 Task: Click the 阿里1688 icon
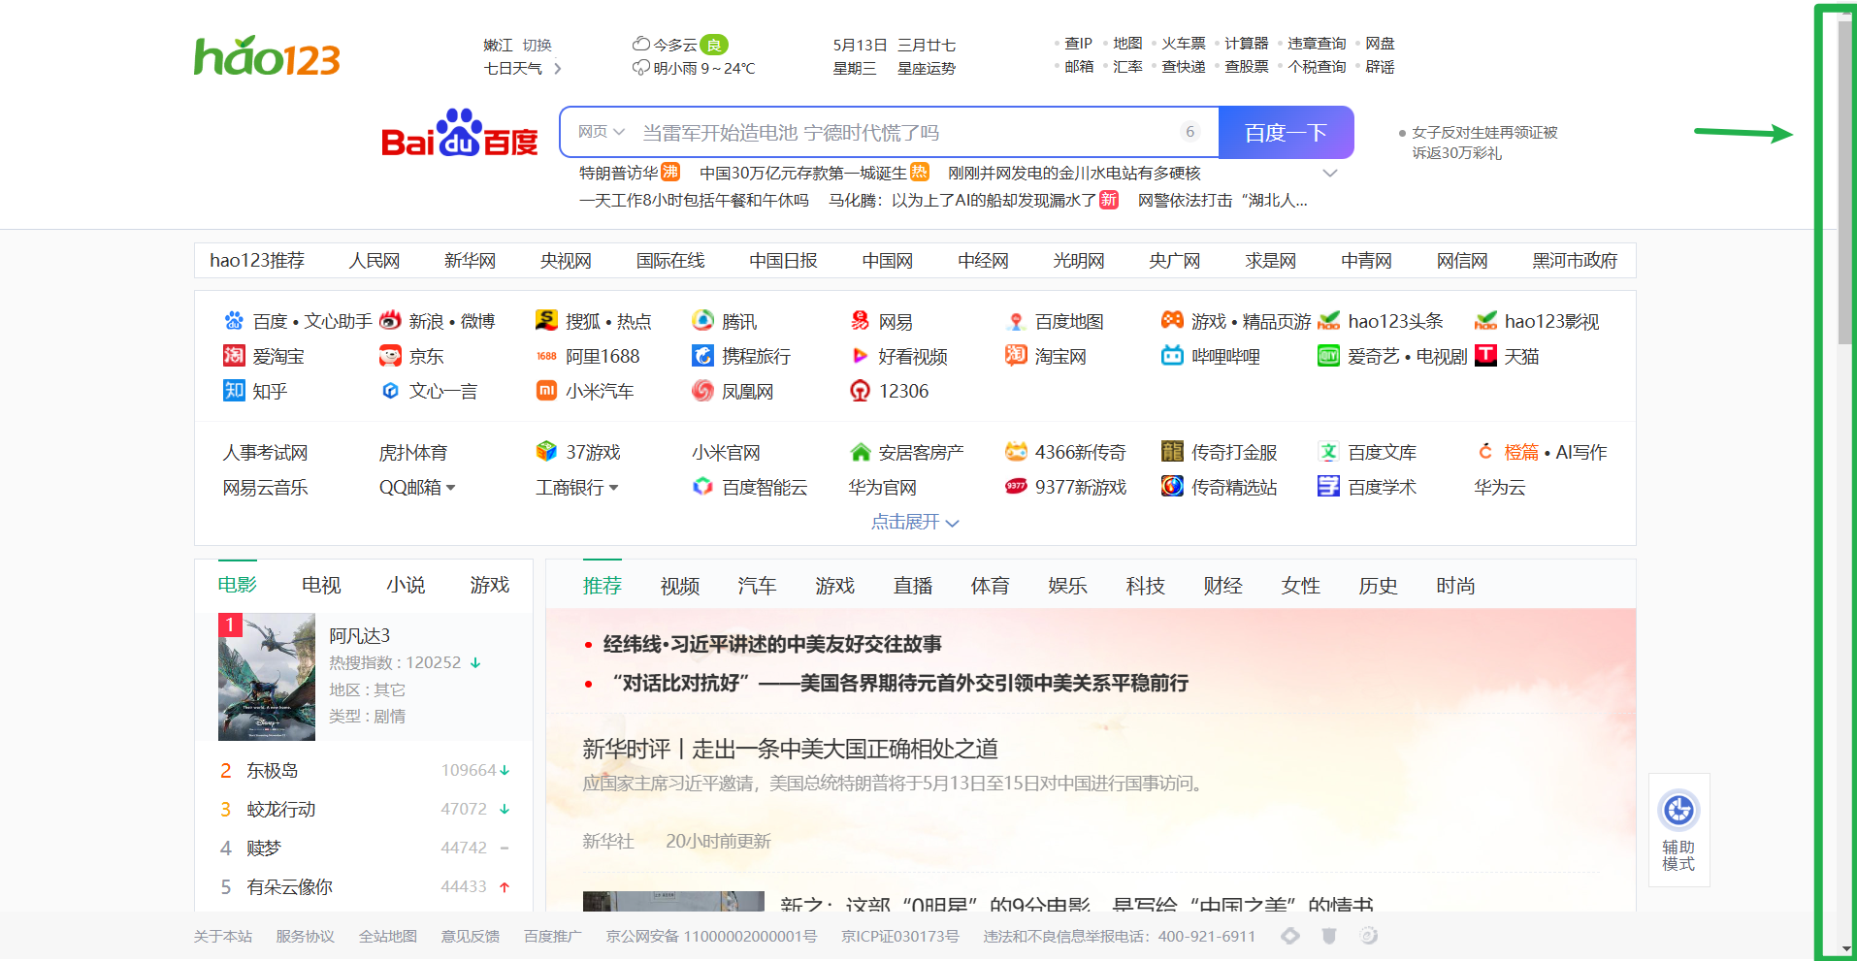point(547,356)
